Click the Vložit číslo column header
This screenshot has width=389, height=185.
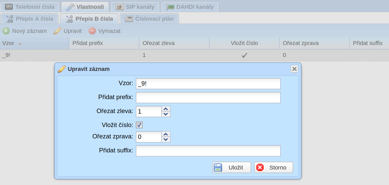coord(244,43)
